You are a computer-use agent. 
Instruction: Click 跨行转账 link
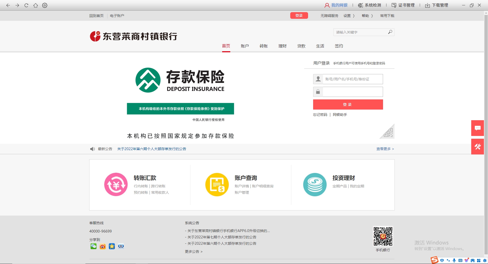pos(158,186)
